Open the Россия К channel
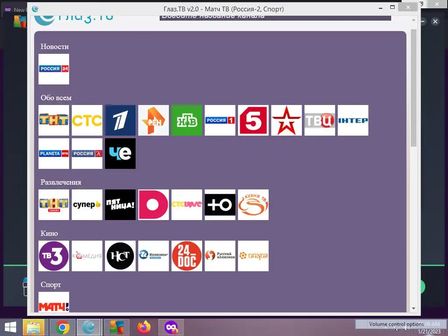The height and width of the screenshot is (336, 448). coord(87,154)
